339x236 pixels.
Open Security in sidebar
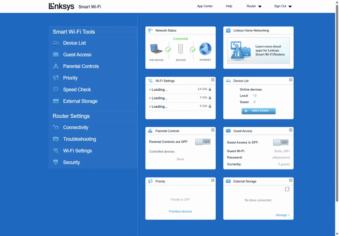pos(71,162)
